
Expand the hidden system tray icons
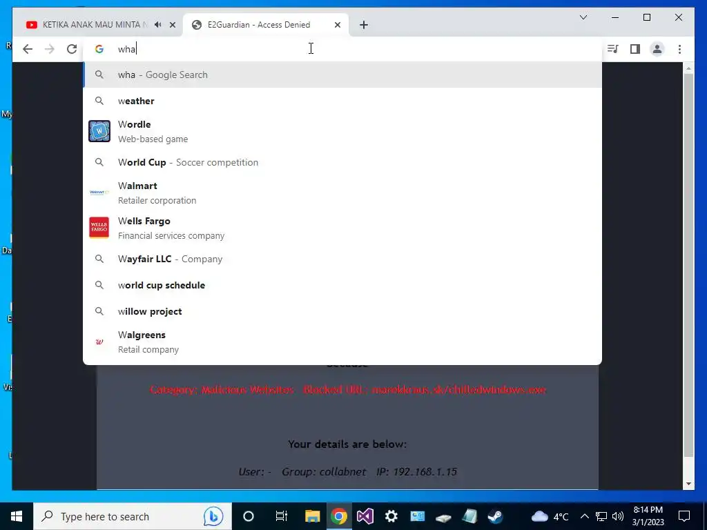pyautogui.click(x=584, y=516)
